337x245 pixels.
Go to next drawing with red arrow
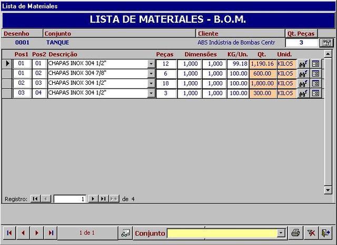click(x=37, y=233)
